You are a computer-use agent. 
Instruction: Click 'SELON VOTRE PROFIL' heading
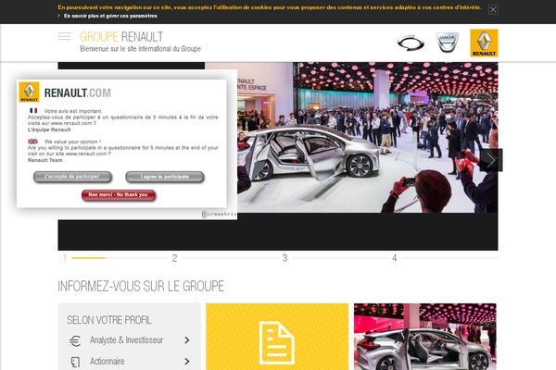point(109,320)
